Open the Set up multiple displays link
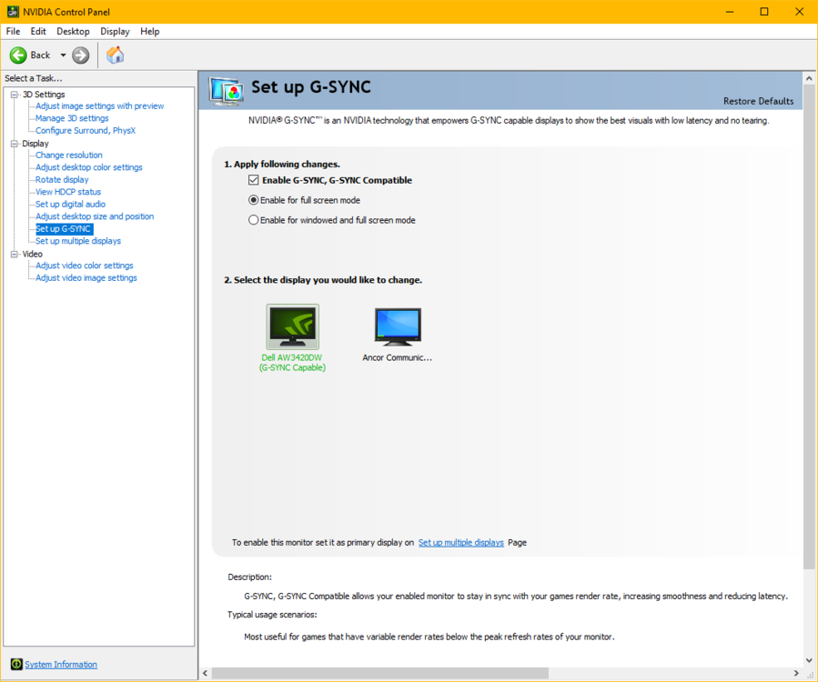This screenshot has width=818, height=682. coord(461,542)
